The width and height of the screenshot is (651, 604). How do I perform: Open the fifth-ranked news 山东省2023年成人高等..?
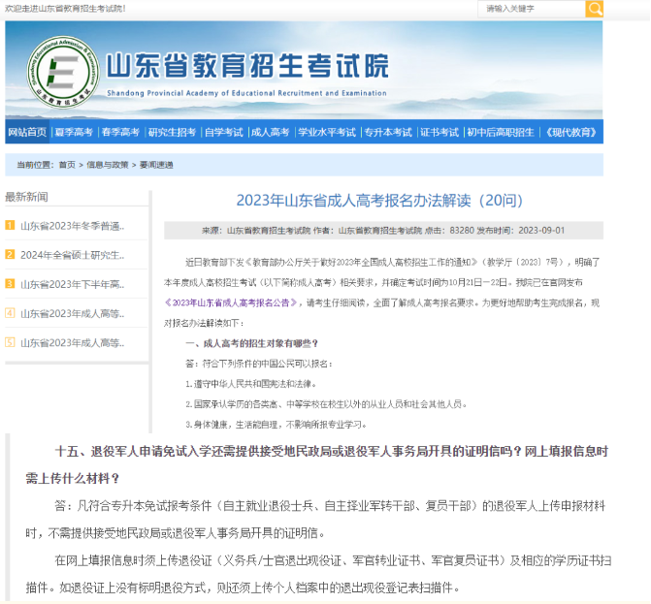pos(72,342)
